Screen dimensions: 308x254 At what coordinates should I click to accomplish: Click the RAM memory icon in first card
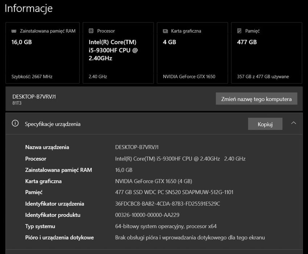14,31
